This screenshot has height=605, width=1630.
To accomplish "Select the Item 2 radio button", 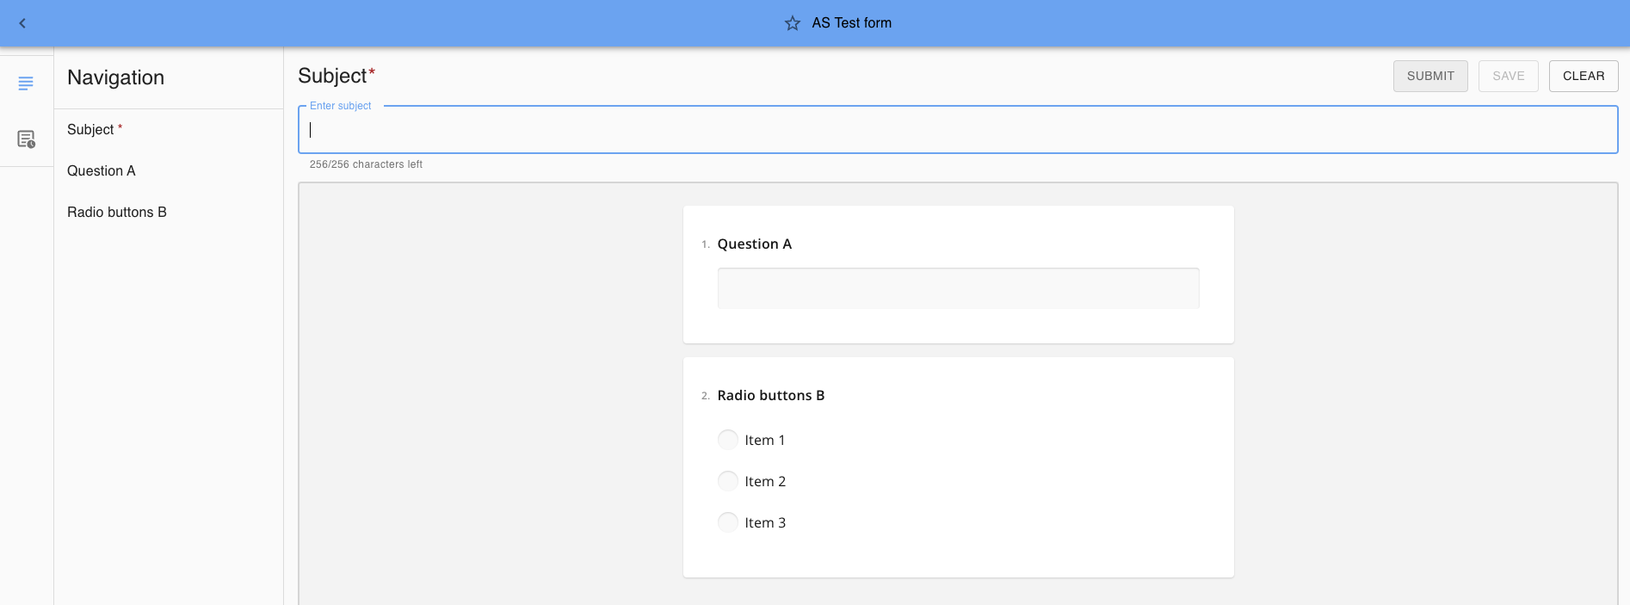I will pyautogui.click(x=728, y=481).
